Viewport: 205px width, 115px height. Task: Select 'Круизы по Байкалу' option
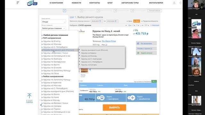coord(53,59)
